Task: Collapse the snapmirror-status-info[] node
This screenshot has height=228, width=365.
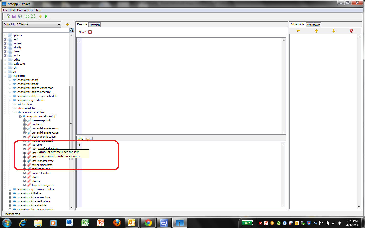Action: click(x=20, y=116)
